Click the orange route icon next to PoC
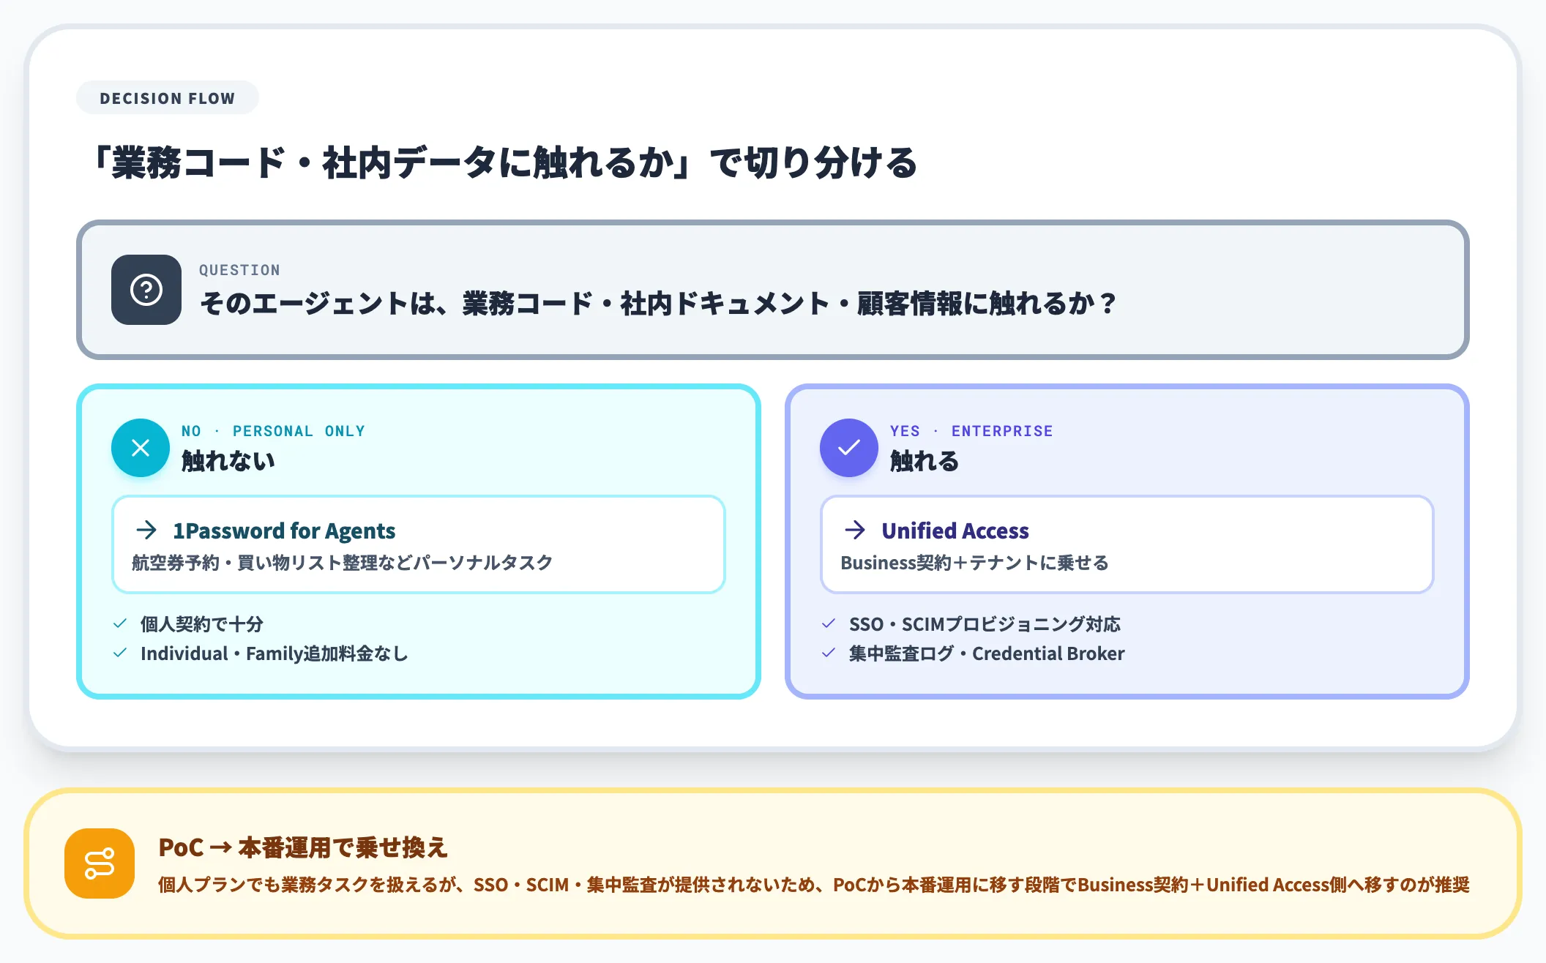This screenshot has height=963, width=1546. (100, 863)
